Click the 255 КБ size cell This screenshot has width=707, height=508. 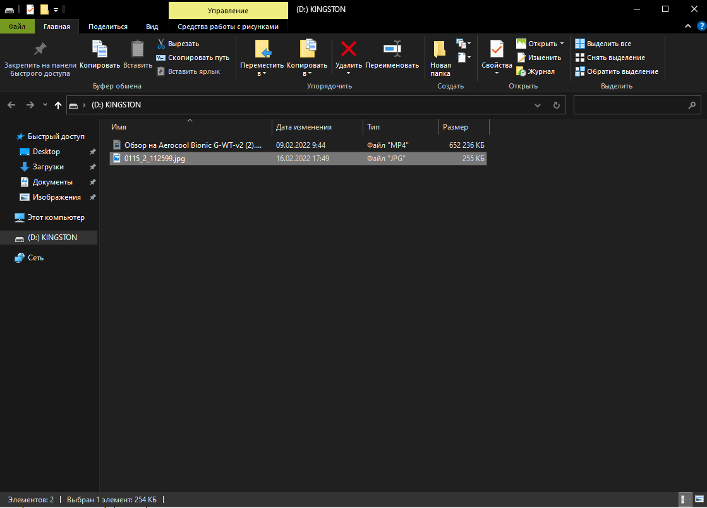[473, 158]
